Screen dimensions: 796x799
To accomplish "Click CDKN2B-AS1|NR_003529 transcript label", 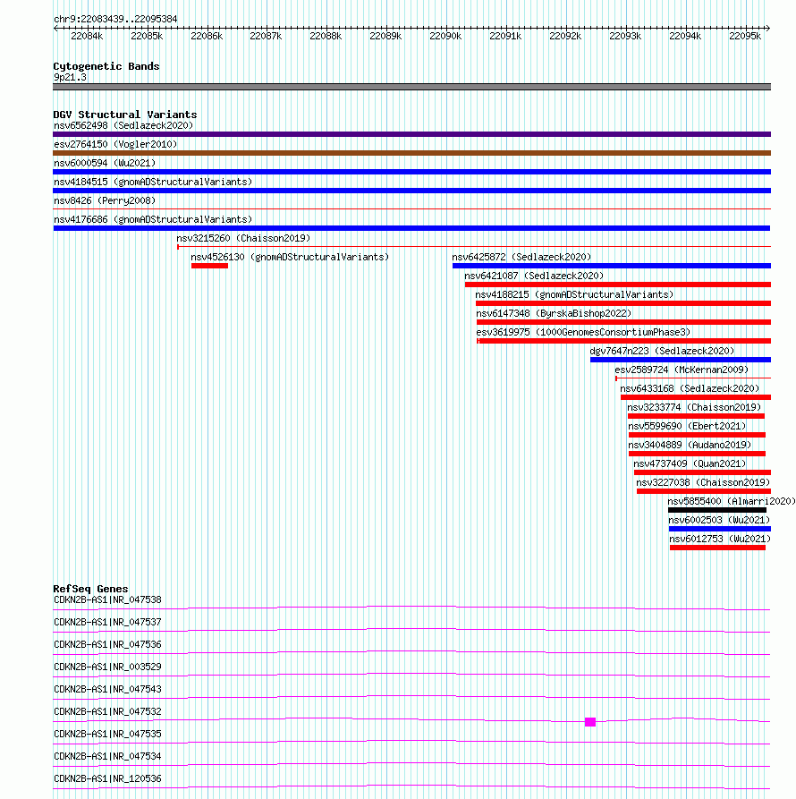I will tap(107, 667).
